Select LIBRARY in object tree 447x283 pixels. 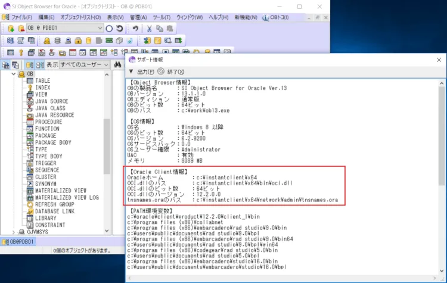(46, 218)
